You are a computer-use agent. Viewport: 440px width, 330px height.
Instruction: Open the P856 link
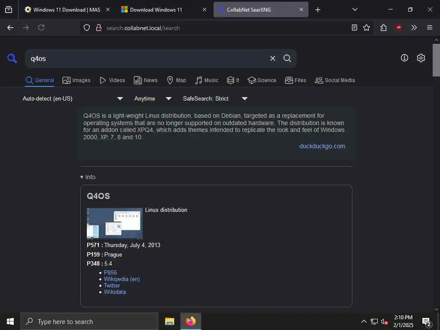(110, 272)
